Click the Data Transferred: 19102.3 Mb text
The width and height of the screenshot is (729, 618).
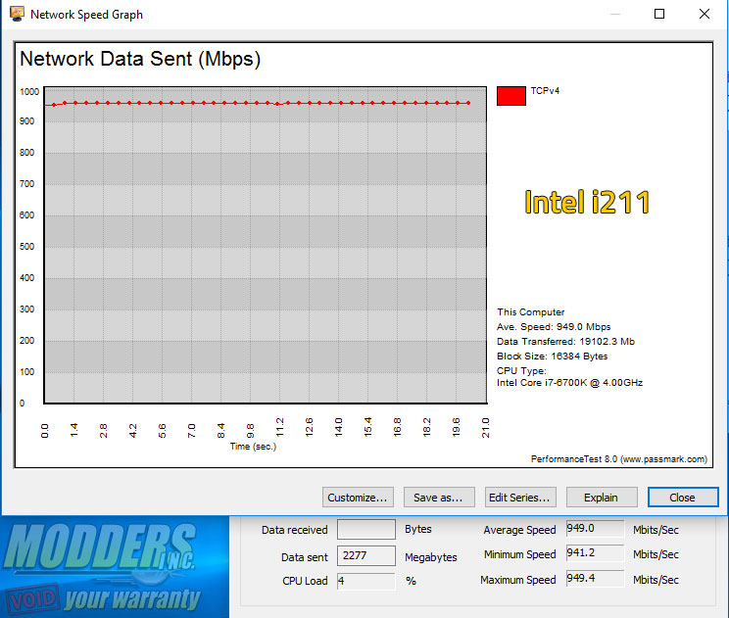click(x=565, y=342)
